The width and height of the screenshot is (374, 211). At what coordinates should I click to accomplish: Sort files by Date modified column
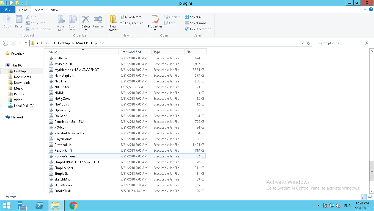[131, 52]
